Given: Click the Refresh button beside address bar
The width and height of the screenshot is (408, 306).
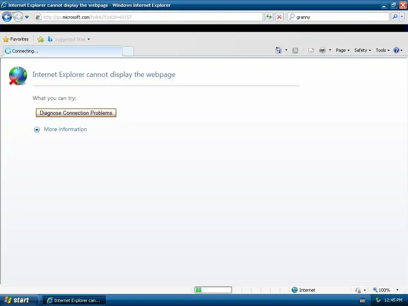Looking at the screenshot, I should point(269,17).
